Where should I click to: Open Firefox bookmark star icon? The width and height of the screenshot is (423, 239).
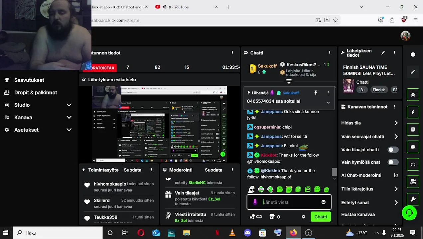(336, 20)
